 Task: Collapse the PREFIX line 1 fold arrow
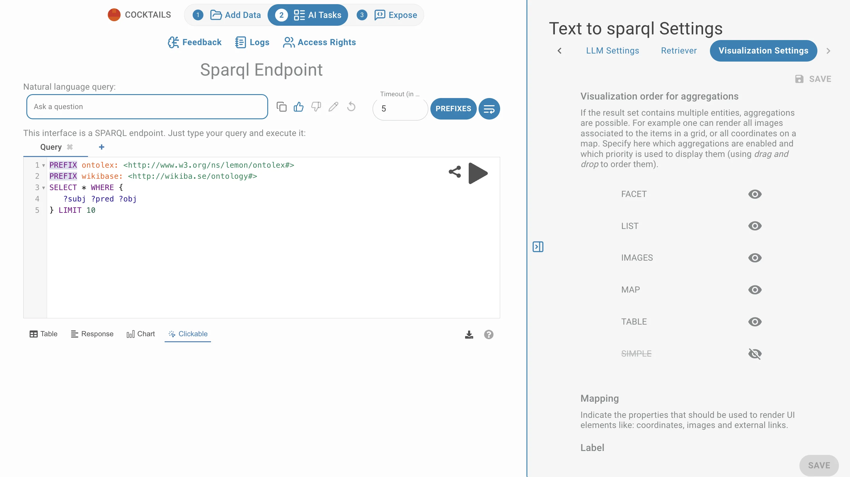44,165
